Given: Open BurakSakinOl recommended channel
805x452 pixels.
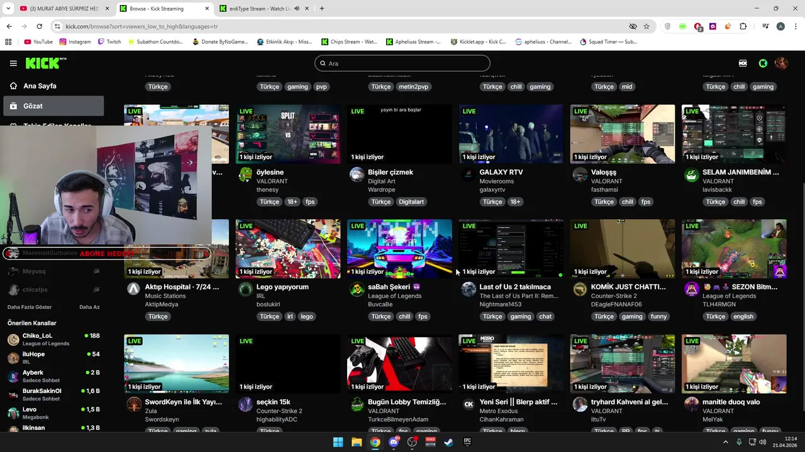Looking at the screenshot, I should [53, 394].
